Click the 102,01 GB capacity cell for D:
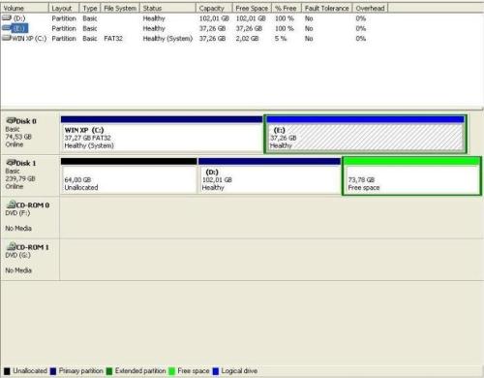Viewport: 484px width, 378px height. point(214,18)
